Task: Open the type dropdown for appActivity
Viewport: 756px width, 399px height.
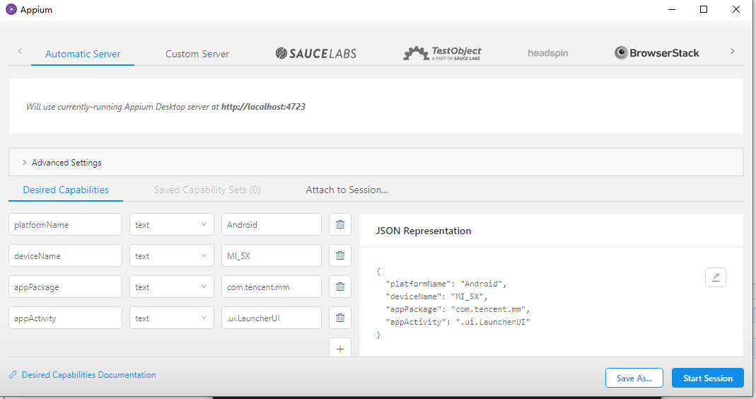Action: [x=172, y=318]
